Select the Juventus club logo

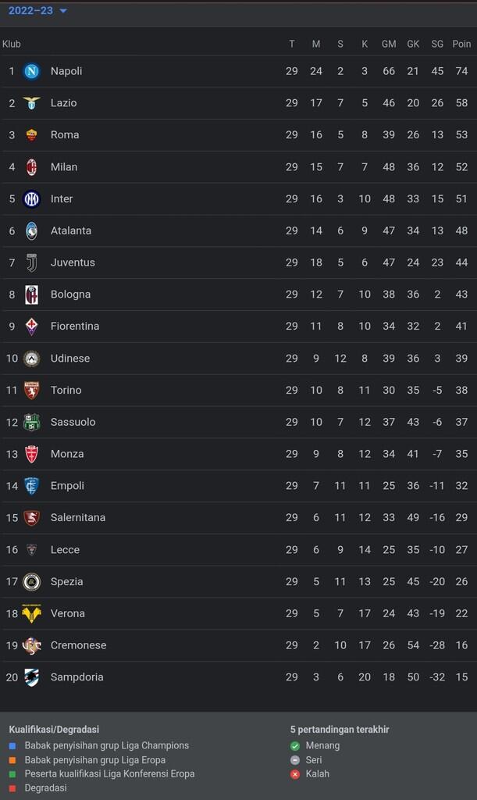coord(32,262)
